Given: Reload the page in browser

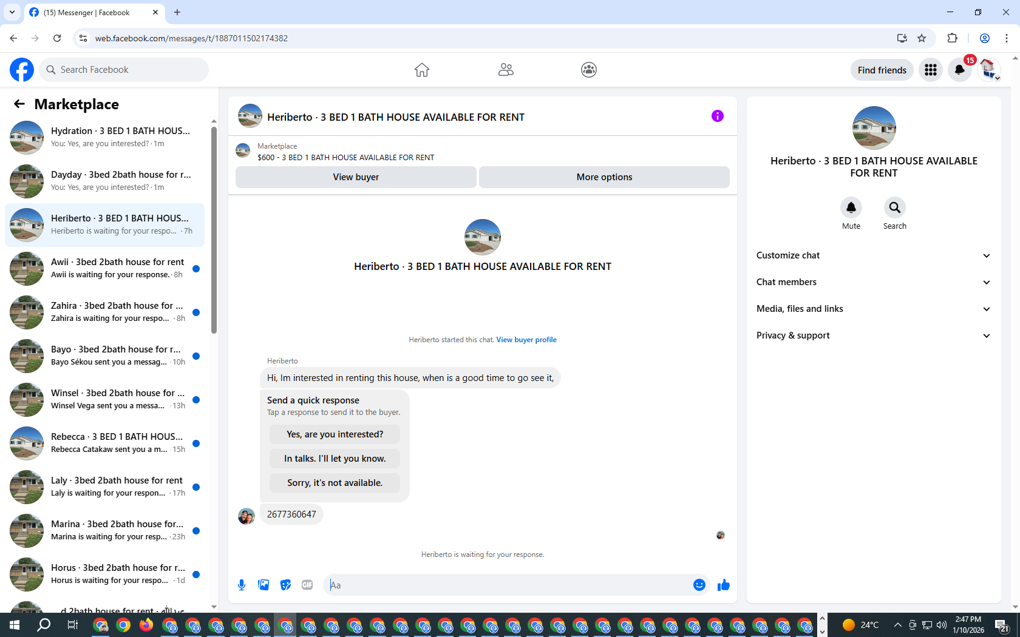Looking at the screenshot, I should (x=57, y=38).
